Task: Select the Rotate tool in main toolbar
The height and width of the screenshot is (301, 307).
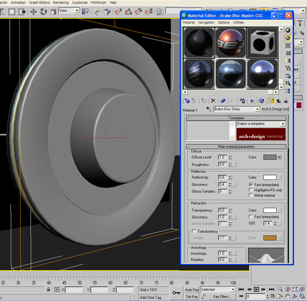Action: click(43, 12)
